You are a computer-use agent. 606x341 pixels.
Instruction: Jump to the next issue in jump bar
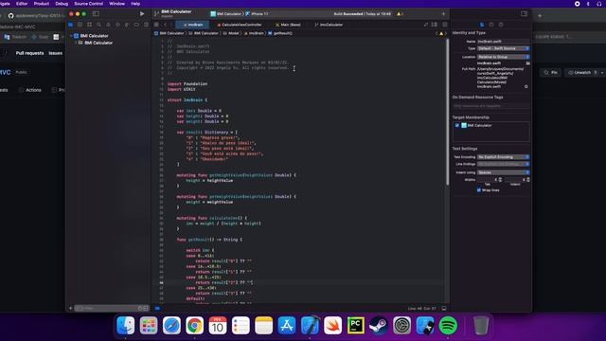coord(445,33)
